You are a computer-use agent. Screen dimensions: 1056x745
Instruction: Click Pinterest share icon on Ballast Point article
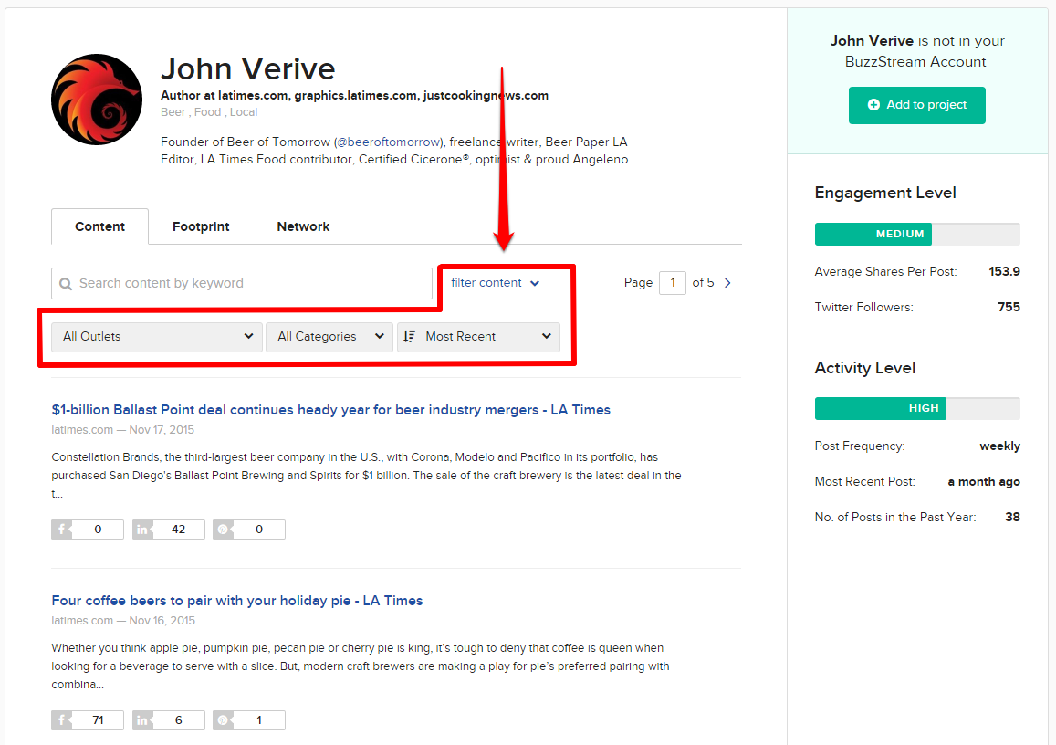[x=222, y=529]
